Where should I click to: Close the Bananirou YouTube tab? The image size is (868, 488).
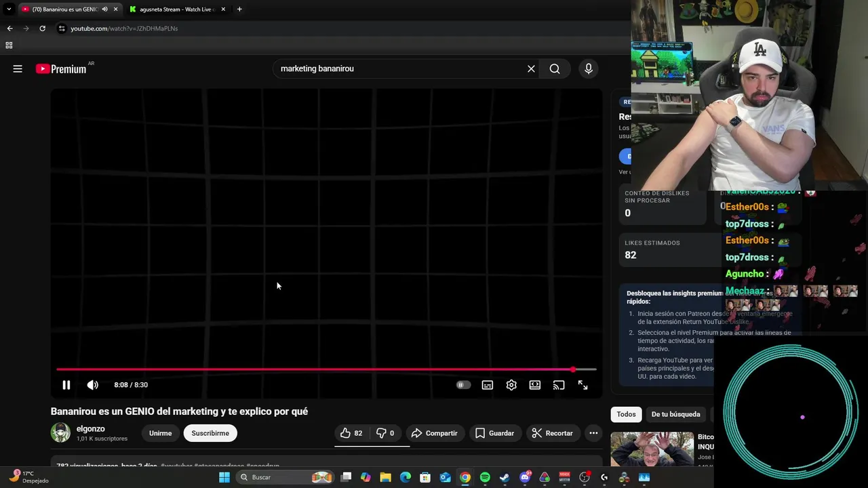pos(115,9)
